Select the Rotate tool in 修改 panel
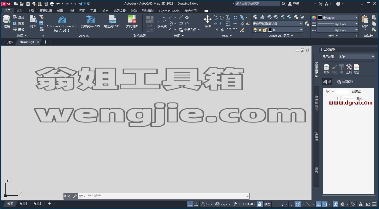The width and height of the screenshot is (379, 209). pyautogui.click(x=222, y=17)
